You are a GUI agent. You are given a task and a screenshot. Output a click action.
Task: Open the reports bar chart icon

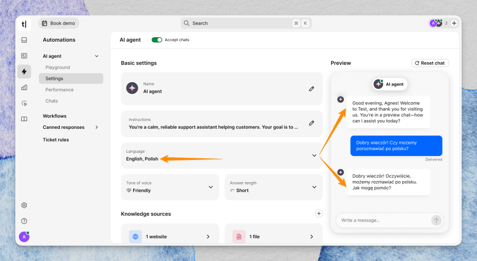pos(24,87)
